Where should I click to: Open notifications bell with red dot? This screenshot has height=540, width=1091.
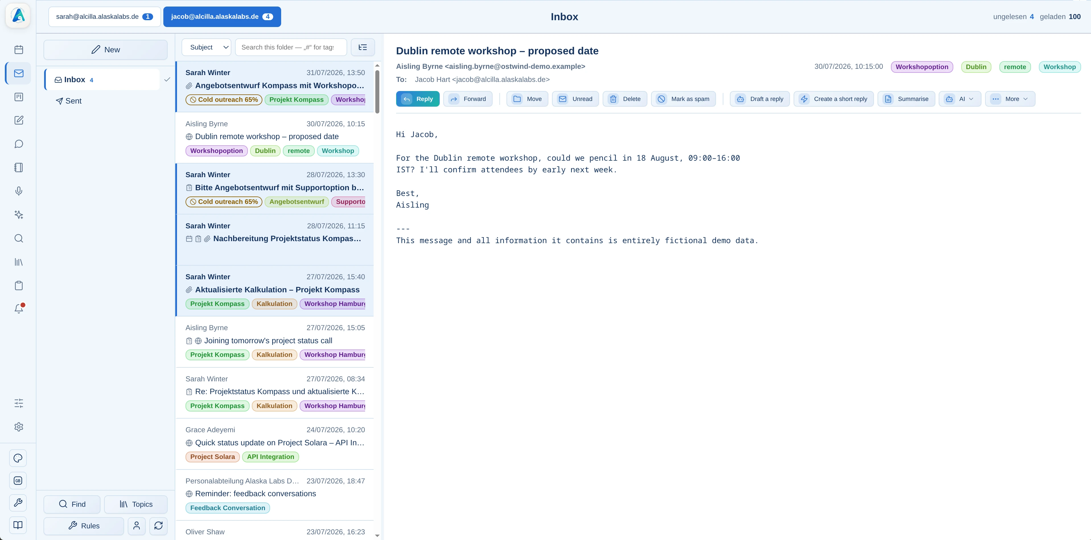18,309
